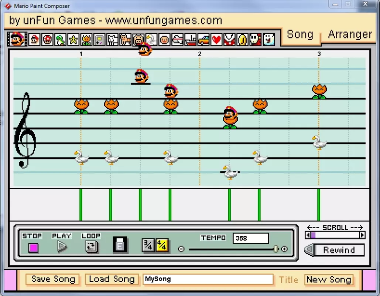Click the Save Song button

tap(53, 279)
